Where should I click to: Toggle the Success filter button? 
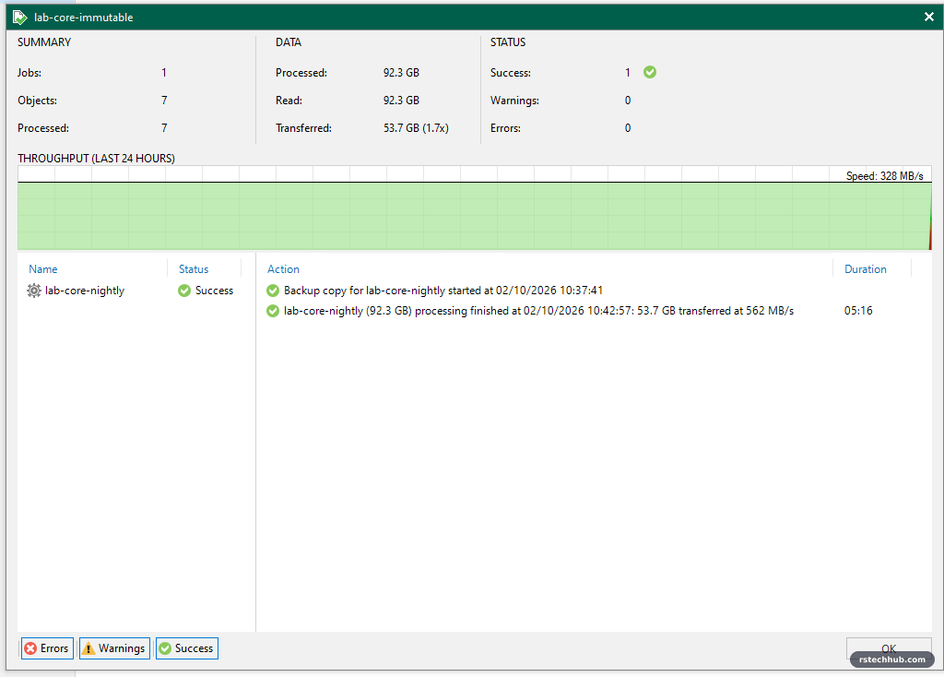coord(186,648)
